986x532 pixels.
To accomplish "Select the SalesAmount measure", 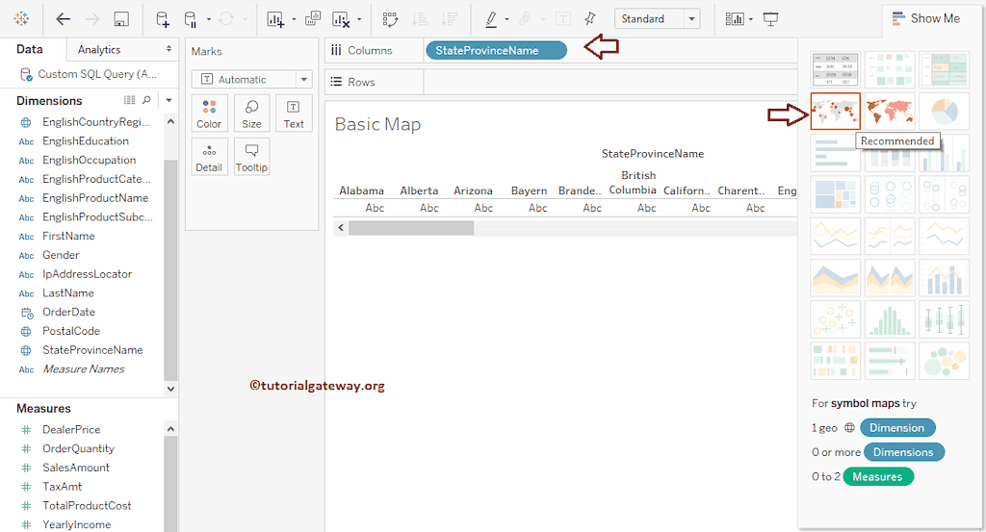I will click(75, 468).
